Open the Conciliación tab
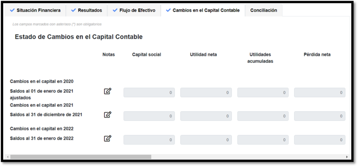 [x=263, y=11]
